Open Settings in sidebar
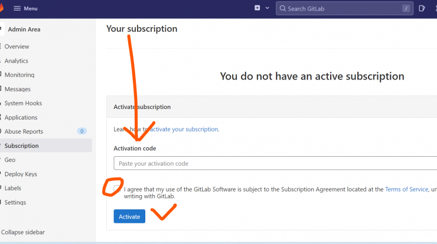Viewport: 437px width, 244px height. coord(15,202)
